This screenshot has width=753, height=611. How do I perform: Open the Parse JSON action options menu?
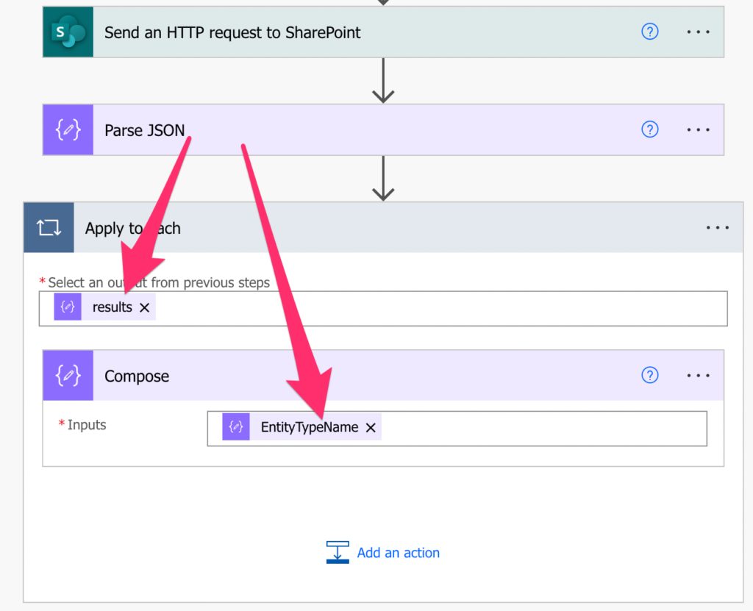click(697, 129)
